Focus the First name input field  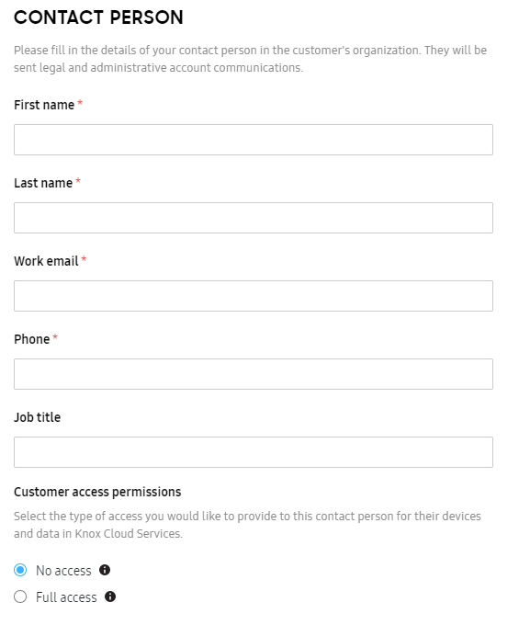(254, 140)
